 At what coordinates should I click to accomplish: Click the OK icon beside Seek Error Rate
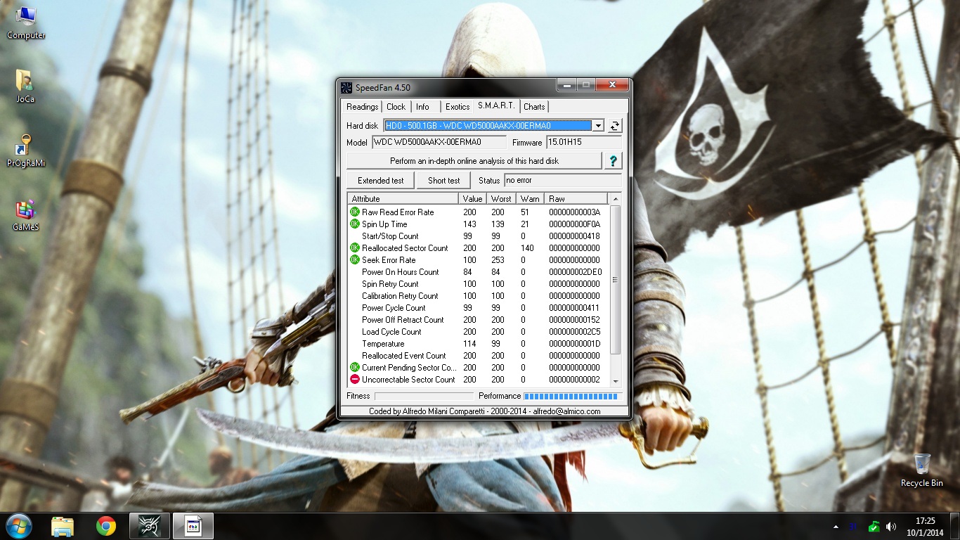coord(355,260)
